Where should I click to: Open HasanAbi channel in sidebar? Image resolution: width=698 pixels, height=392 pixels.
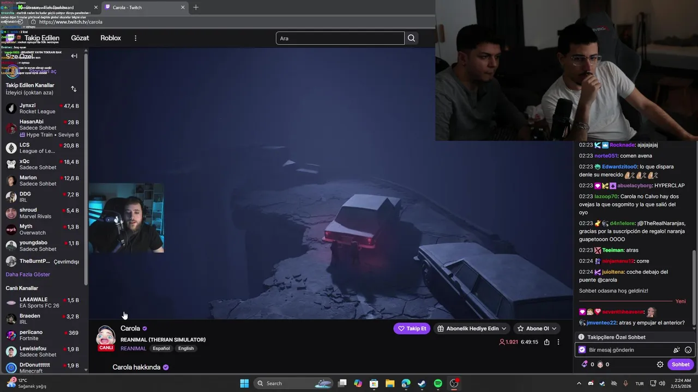click(x=44, y=128)
